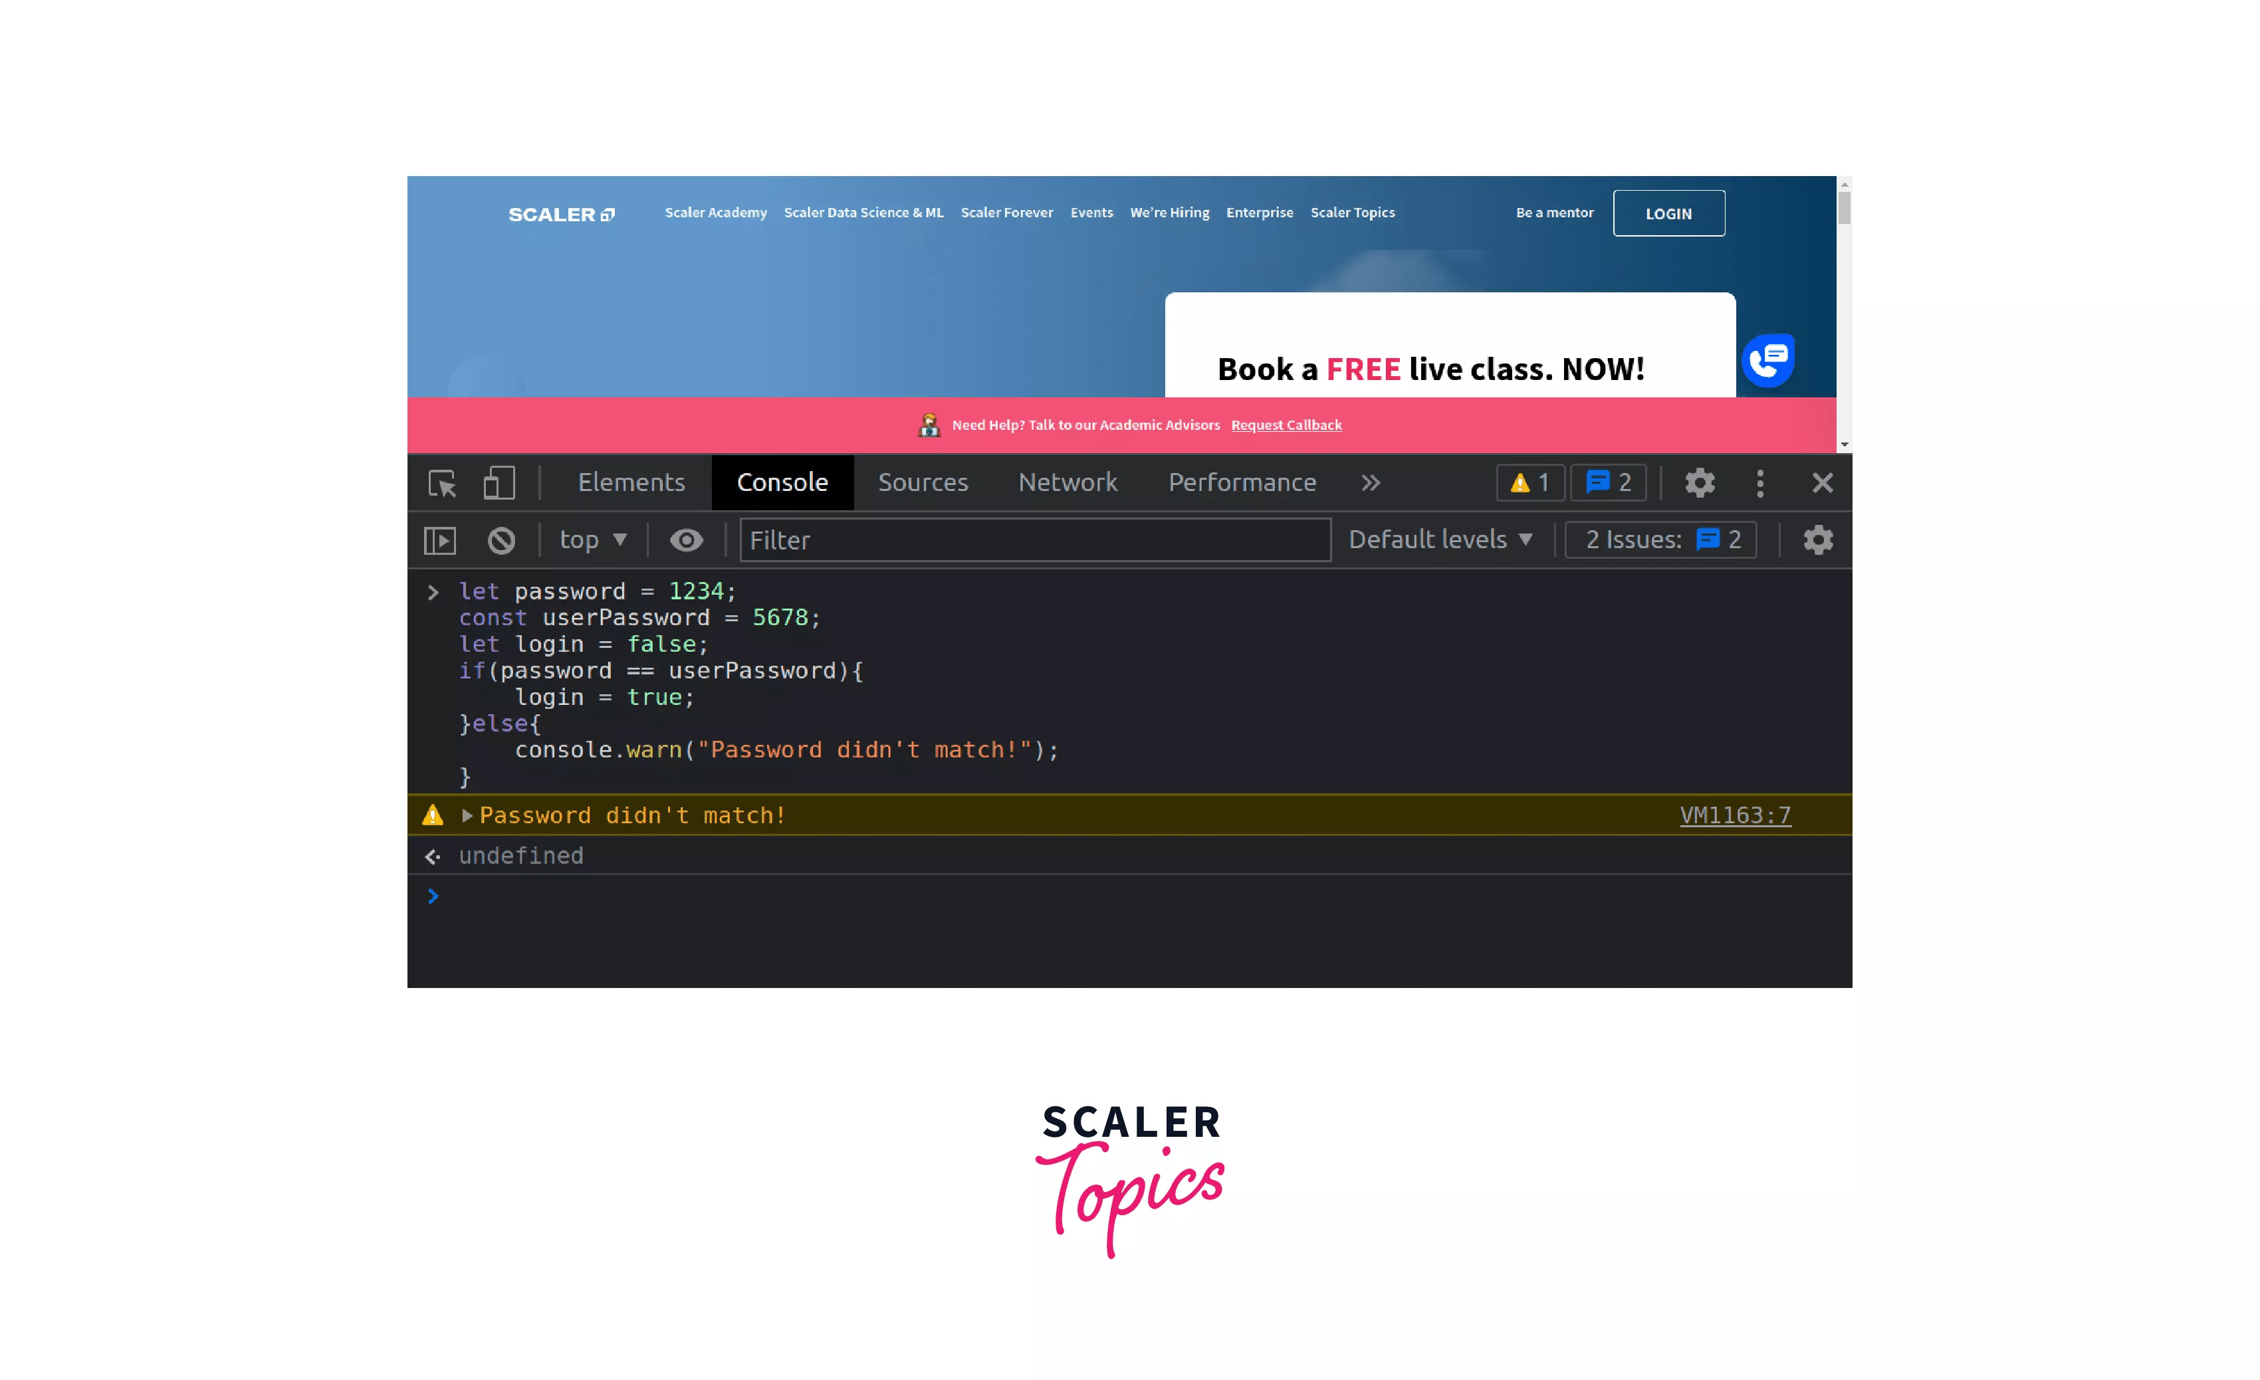
Task: Click into the console Filter field
Action: [x=1034, y=540]
